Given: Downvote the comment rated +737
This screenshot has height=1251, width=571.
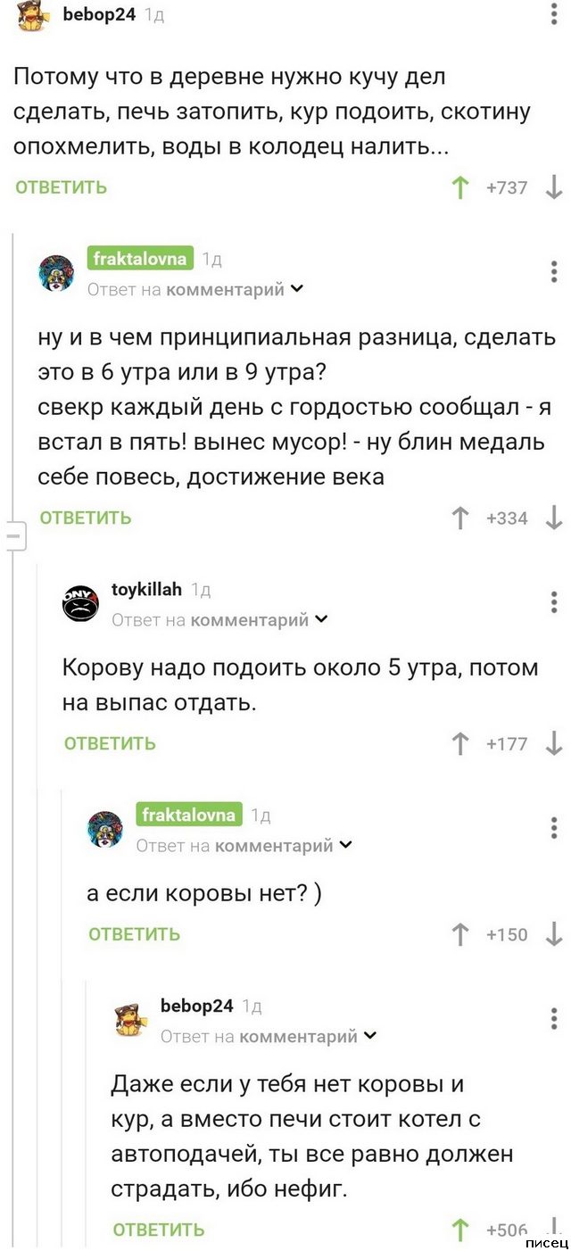Looking at the screenshot, I should [x=554, y=187].
